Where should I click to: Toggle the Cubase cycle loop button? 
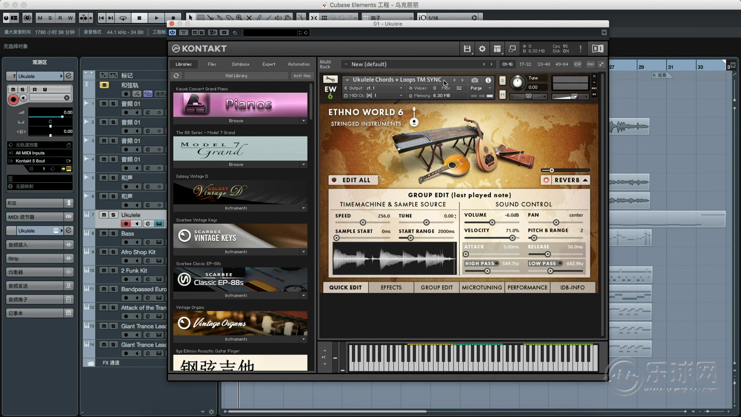pyautogui.click(x=123, y=18)
